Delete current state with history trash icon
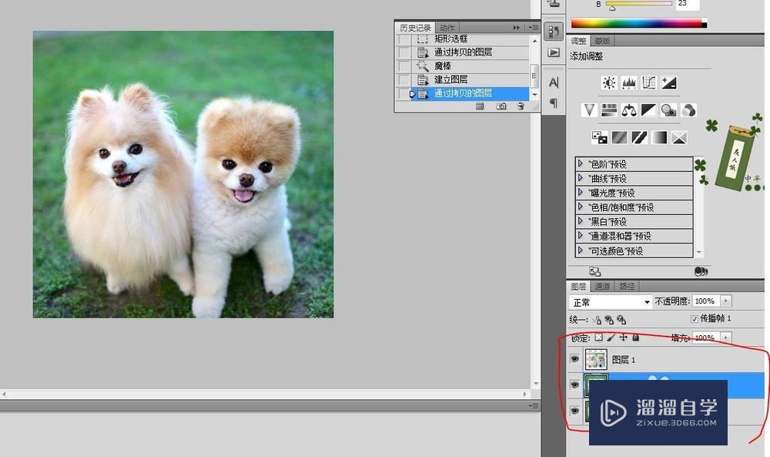The height and width of the screenshot is (457, 770). pyautogui.click(x=521, y=106)
